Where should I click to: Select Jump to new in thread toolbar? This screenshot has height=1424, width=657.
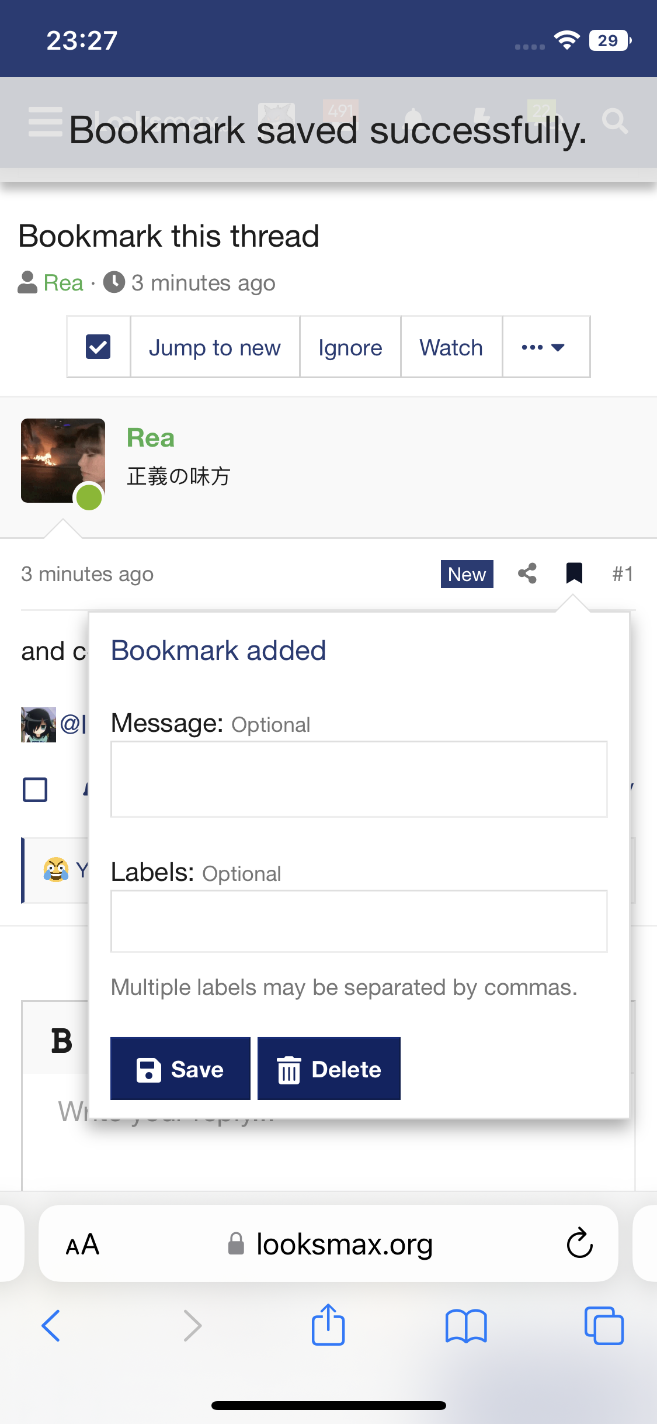coord(215,347)
